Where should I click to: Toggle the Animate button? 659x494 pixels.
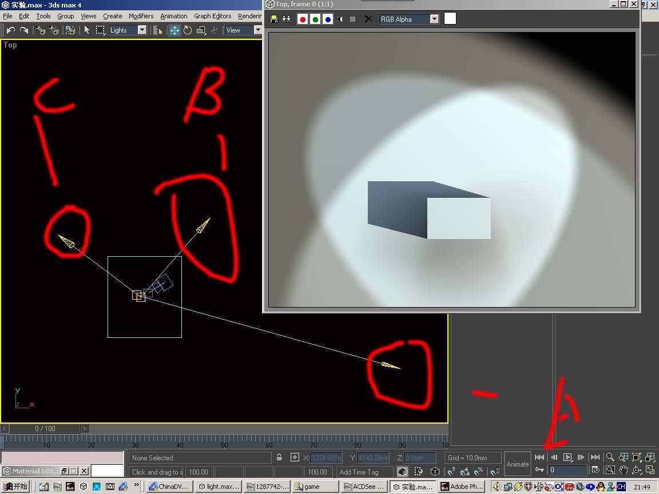coord(517,464)
